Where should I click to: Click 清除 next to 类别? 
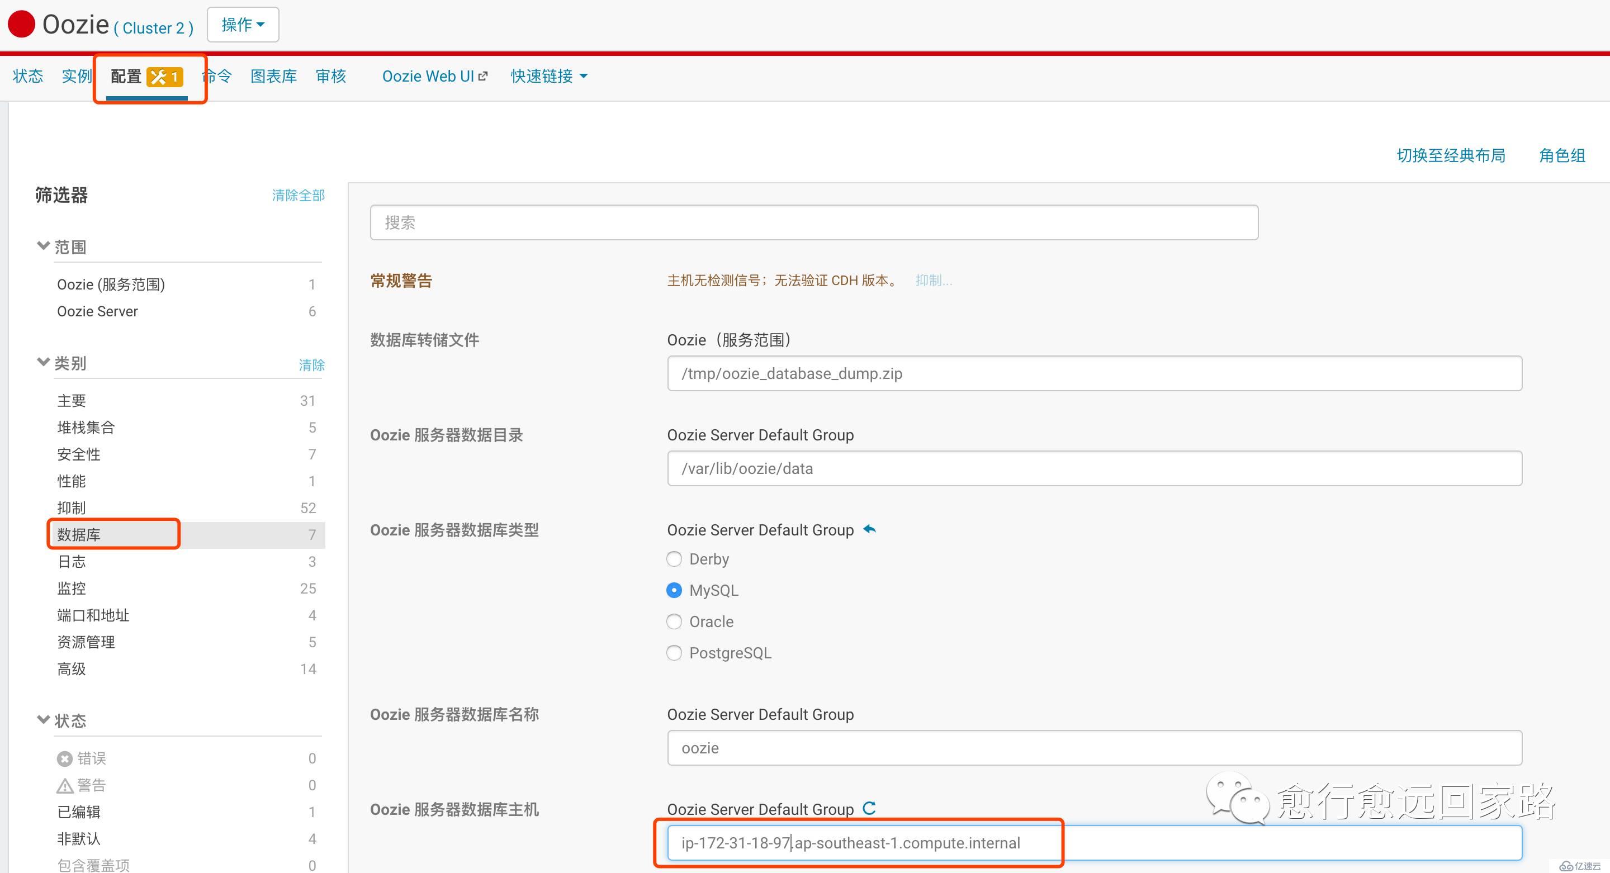(x=311, y=366)
